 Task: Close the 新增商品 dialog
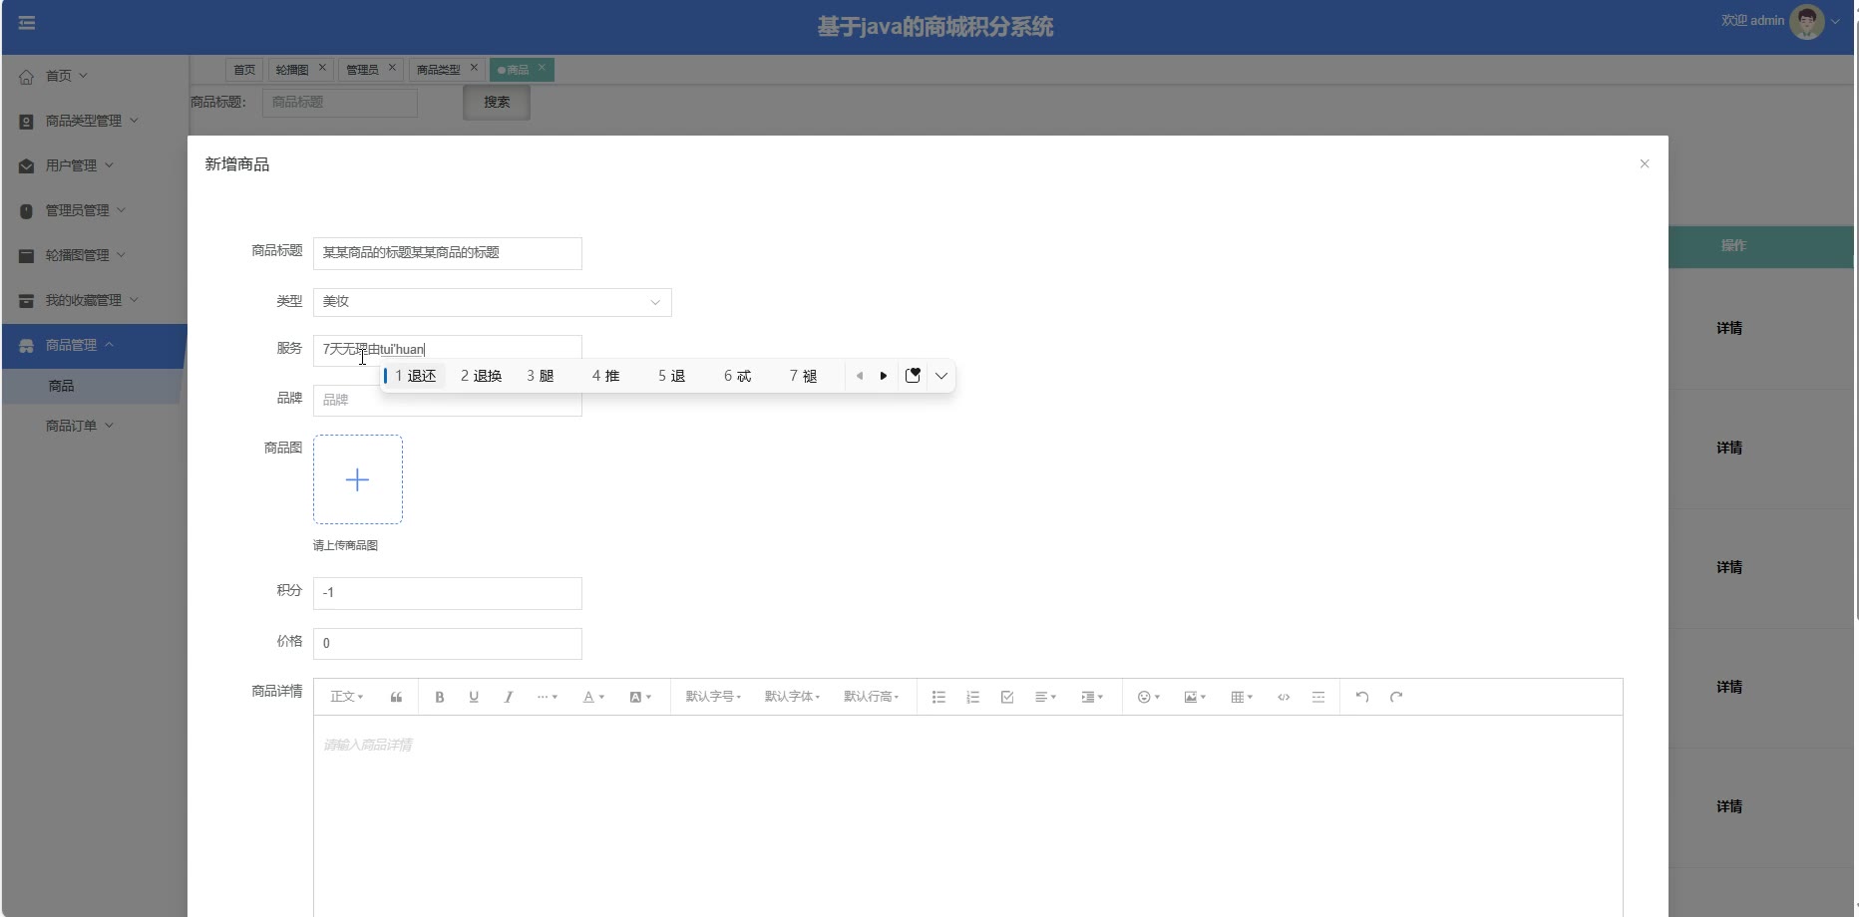(1645, 163)
